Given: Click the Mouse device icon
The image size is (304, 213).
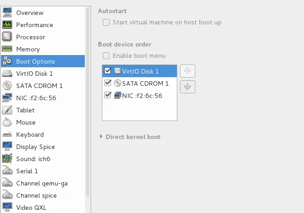Looking at the screenshot, I should (x=7, y=122).
